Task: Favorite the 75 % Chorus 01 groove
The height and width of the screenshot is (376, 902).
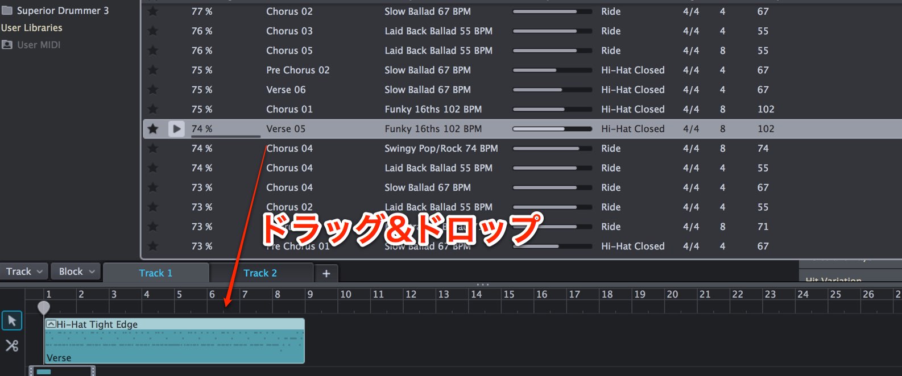Action: tap(153, 109)
